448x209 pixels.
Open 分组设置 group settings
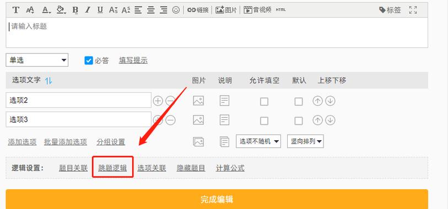pyautogui.click(x=111, y=142)
